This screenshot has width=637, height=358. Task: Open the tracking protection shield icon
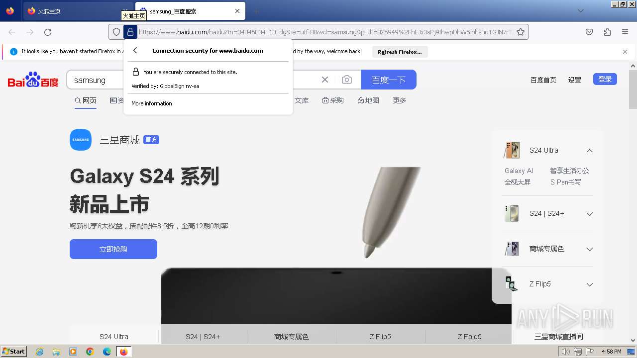pos(116,32)
